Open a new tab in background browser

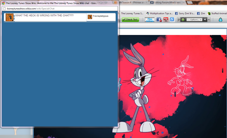tap(190, 2)
